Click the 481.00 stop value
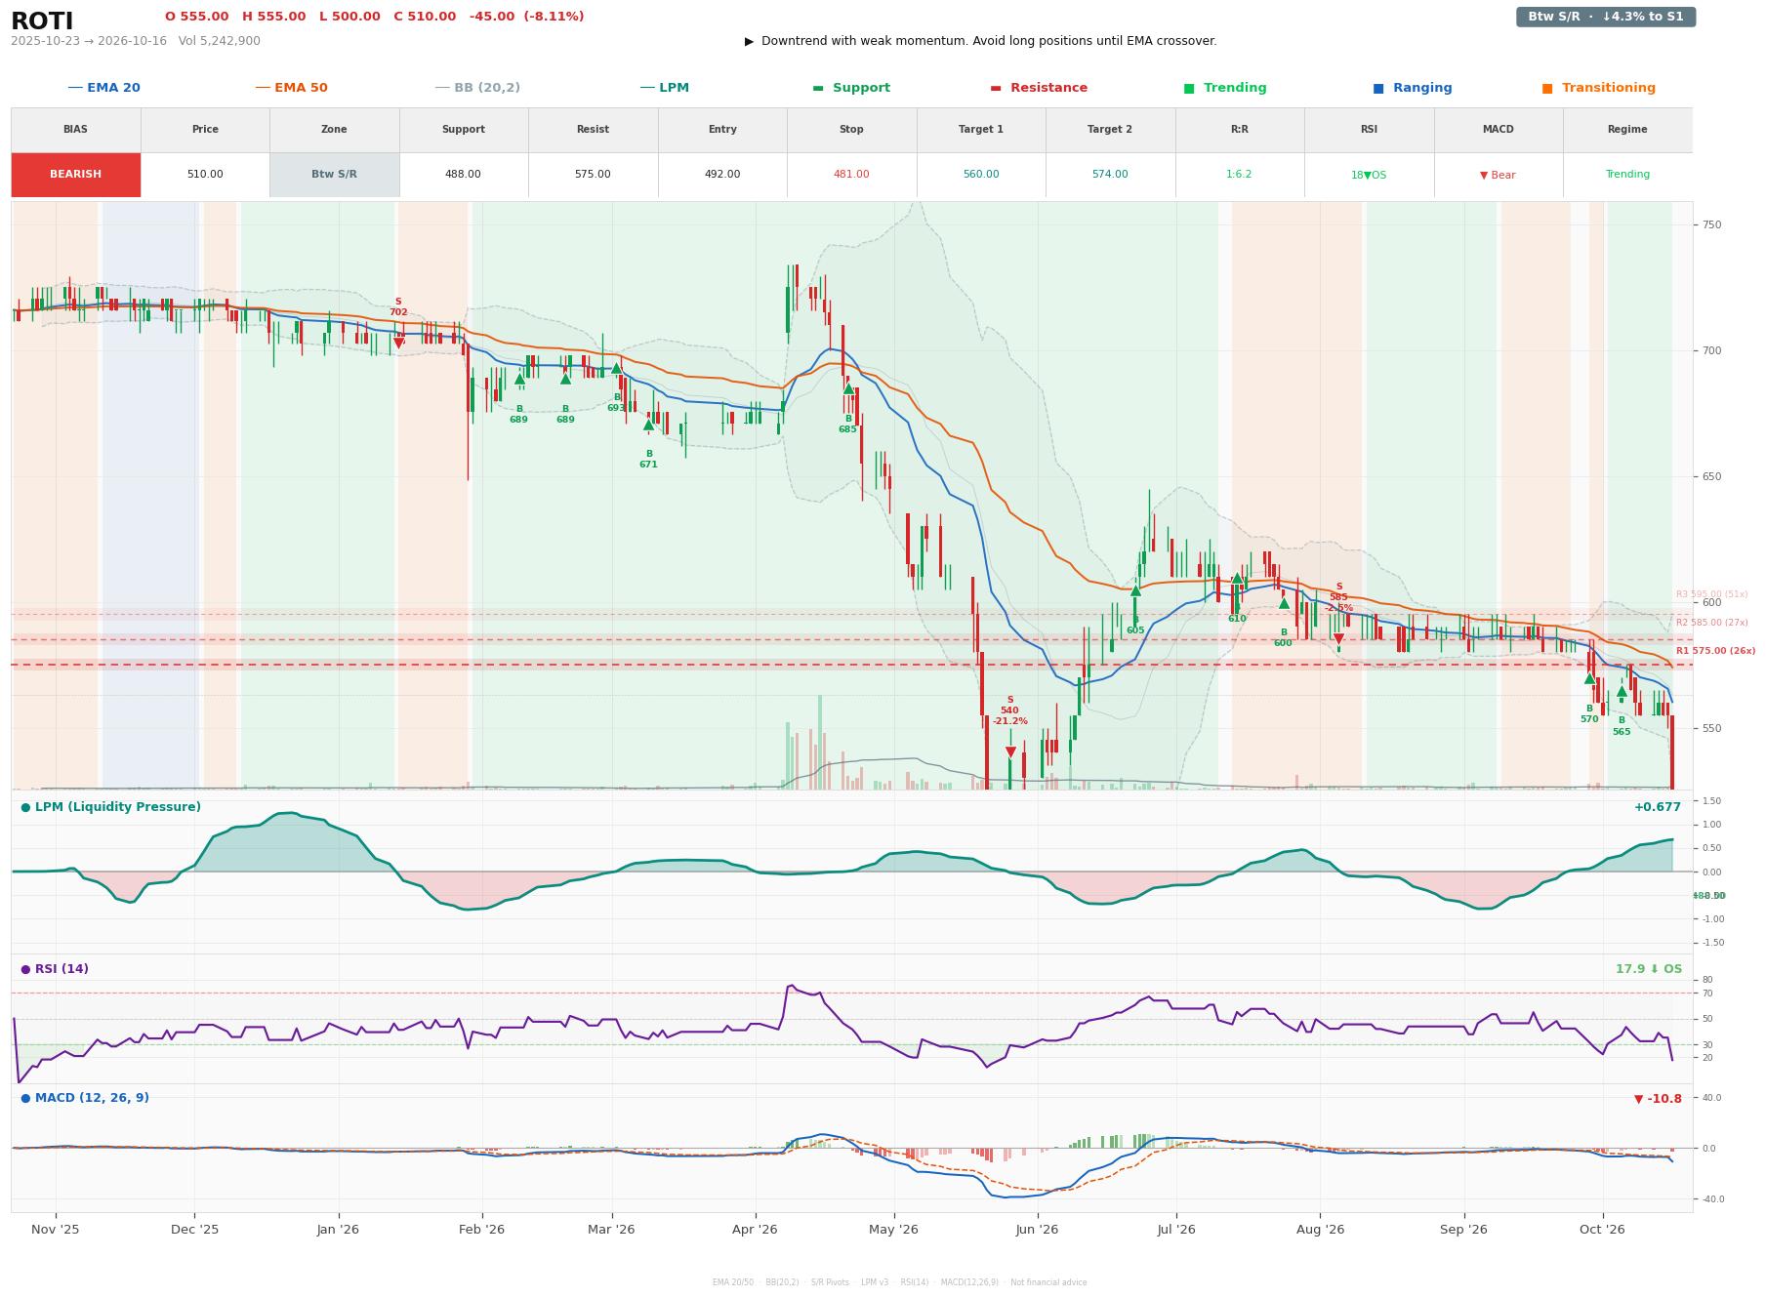The image size is (1766, 1298). pos(851,175)
